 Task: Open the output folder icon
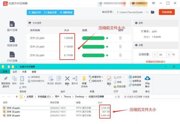click(152, 12)
